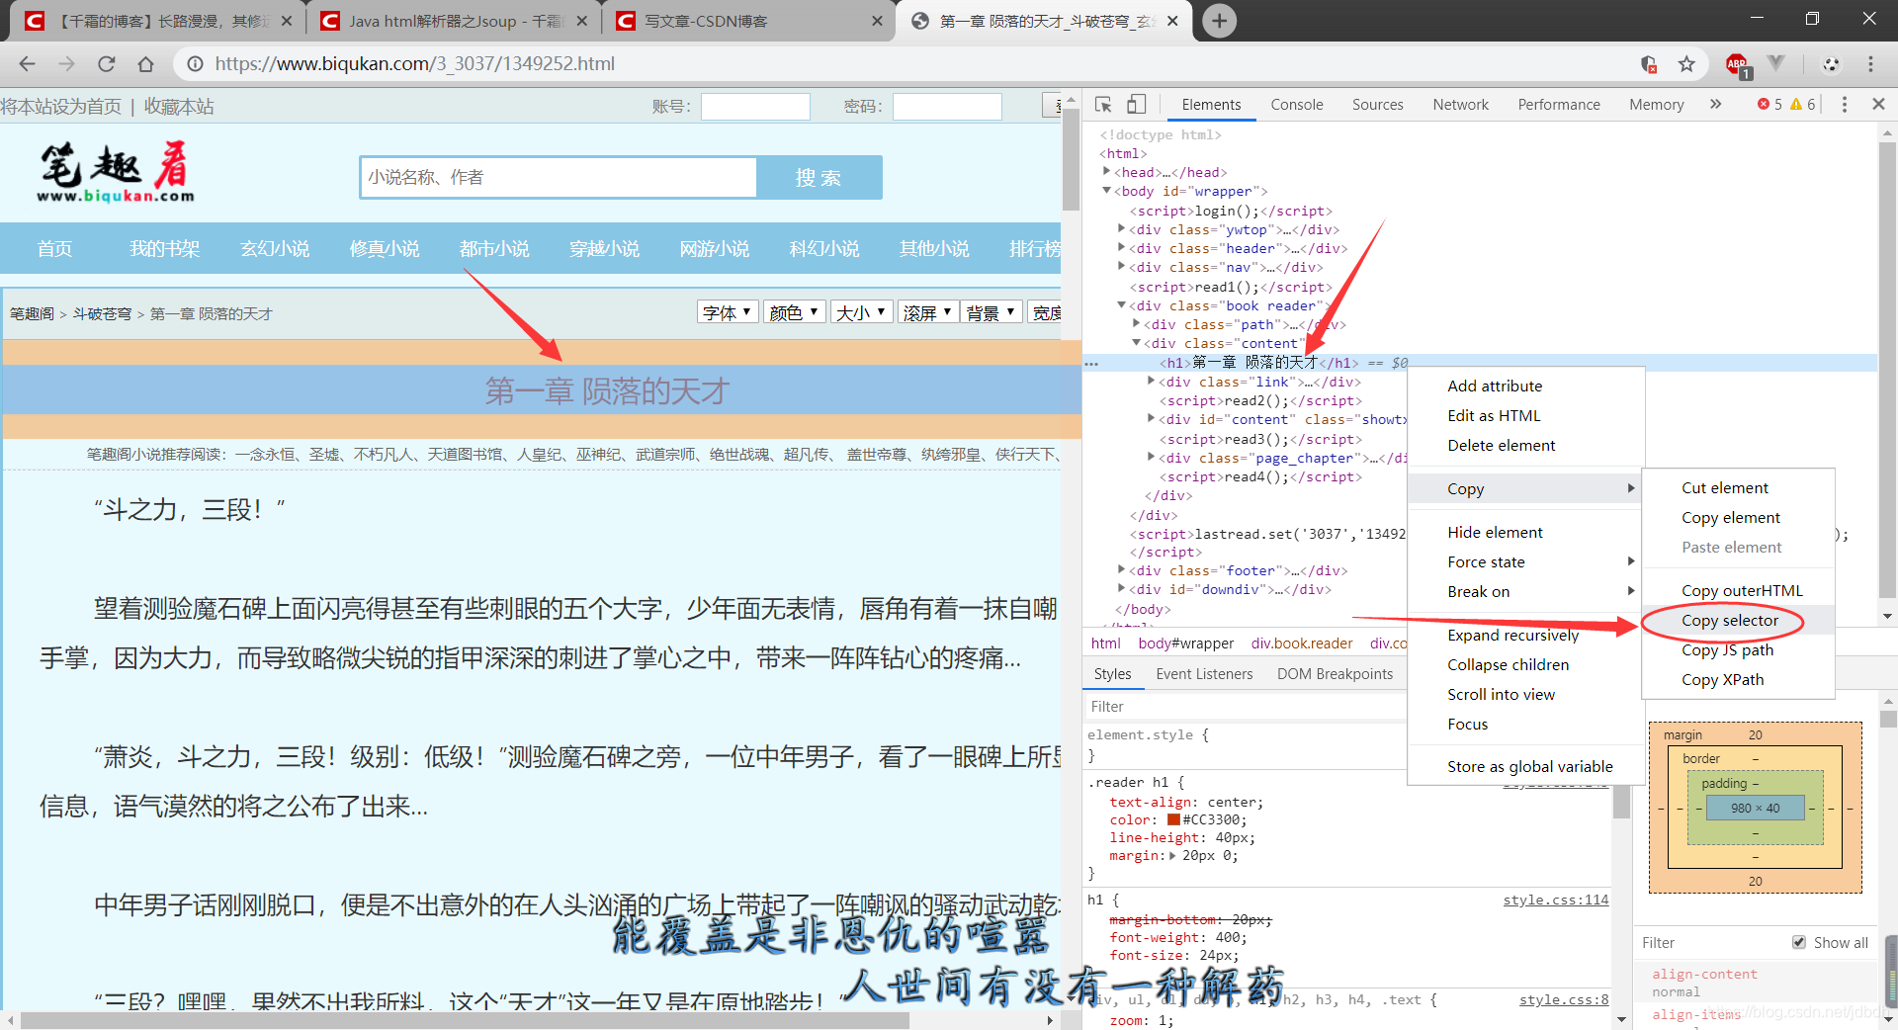Click the 搜索 search button
Image resolution: width=1898 pixels, height=1030 pixels.
pos(819,177)
